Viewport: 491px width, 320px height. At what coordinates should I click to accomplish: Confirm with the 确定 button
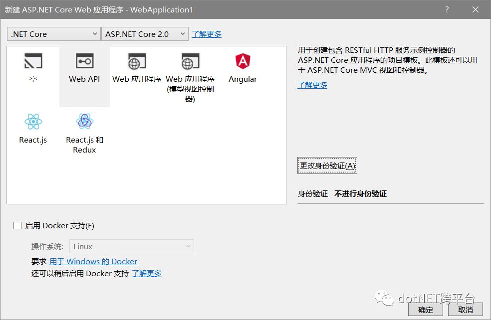pos(426,310)
